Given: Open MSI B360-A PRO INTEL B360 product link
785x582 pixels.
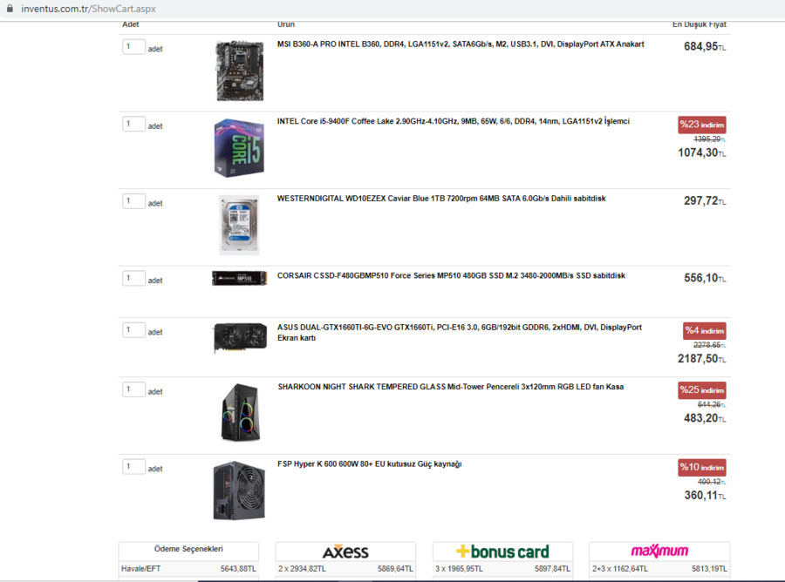Looking at the screenshot, I should 461,44.
